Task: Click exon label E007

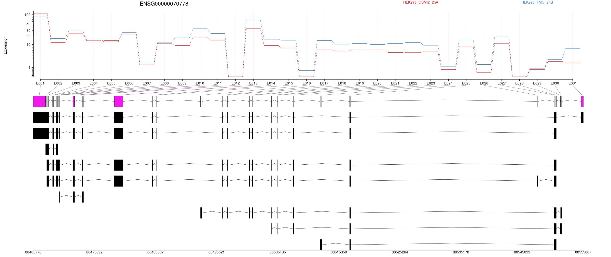Action: 147,83
